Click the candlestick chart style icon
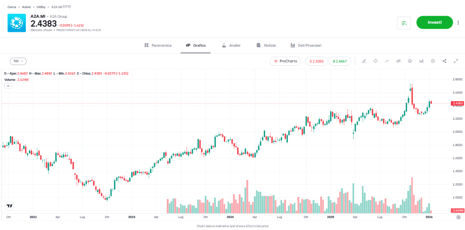The height and width of the screenshot is (230, 465). pyautogui.click(x=398, y=61)
